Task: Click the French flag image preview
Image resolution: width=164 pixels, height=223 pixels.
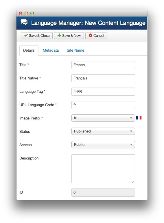Action: [x=139, y=118]
